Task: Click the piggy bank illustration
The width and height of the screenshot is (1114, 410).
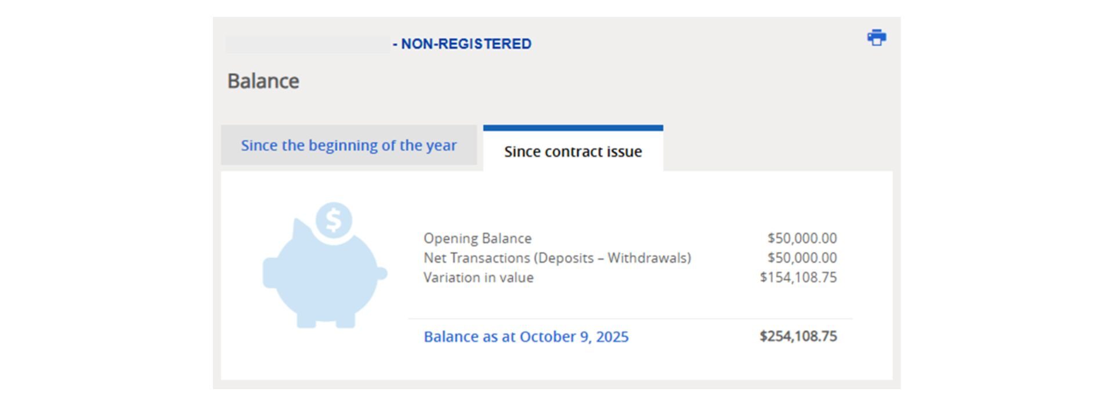Action: pyautogui.click(x=324, y=278)
